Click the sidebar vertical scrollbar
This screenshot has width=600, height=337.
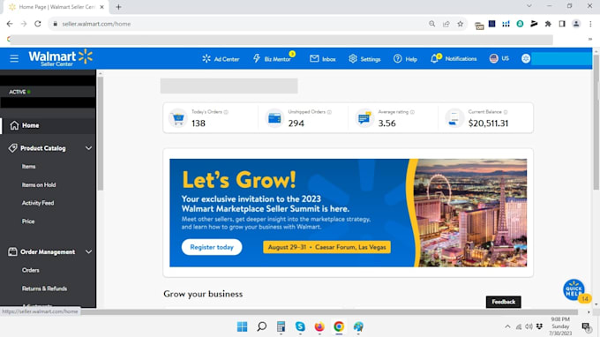click(x=101, y=134)
